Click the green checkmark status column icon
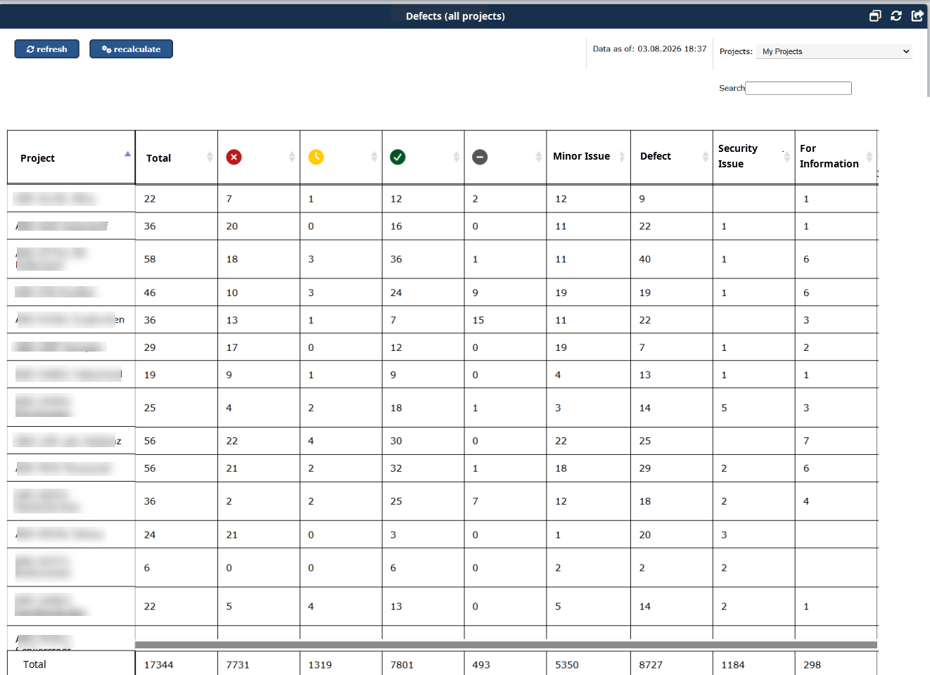Viewport: 930px width, 675px height. (397, 157)
